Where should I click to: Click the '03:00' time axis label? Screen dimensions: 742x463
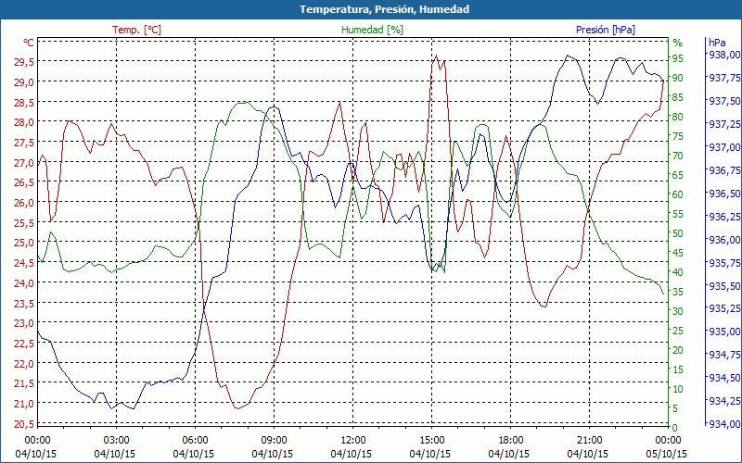click(117, 440)
